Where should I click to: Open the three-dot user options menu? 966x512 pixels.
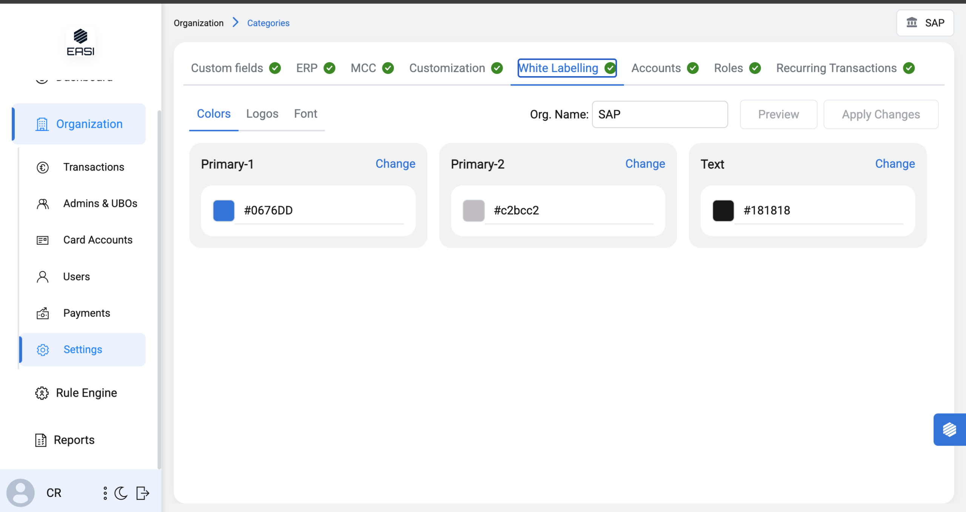105,493
